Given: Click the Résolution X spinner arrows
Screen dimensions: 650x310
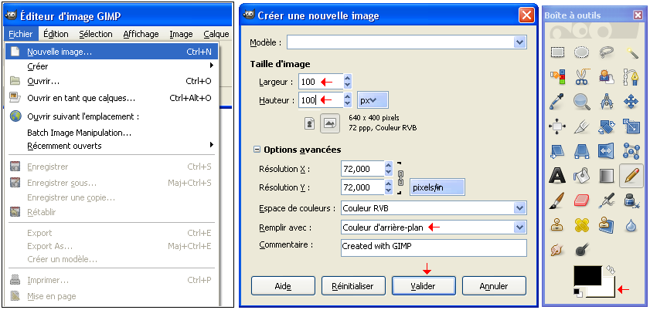Looking at the screenshot, I should [388, 168].
